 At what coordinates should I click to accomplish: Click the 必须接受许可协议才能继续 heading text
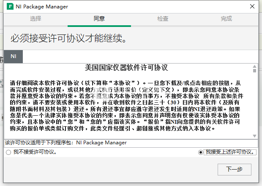(69, 38)
